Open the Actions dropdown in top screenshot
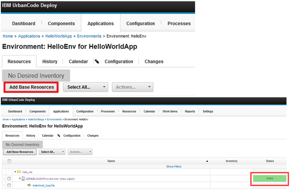Image resolution: width=296 pixels, height=193 pixels. click(x=133, y=87)
